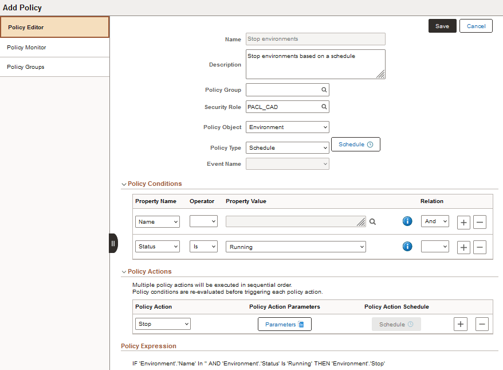Open the Policy Group lookup magnifier
This screenshot has height=370, width=503.
[x=324, y=89]
